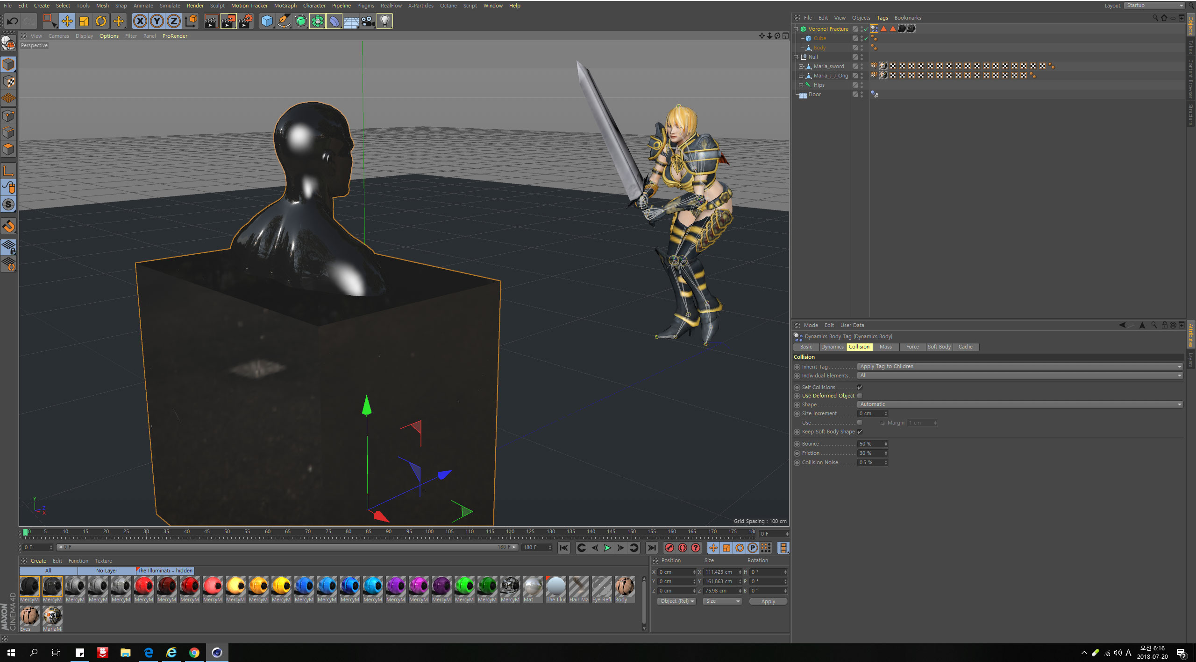Select the Move tool icon
The height and width of the screenshot is (662, 1196).
[67, 21]
